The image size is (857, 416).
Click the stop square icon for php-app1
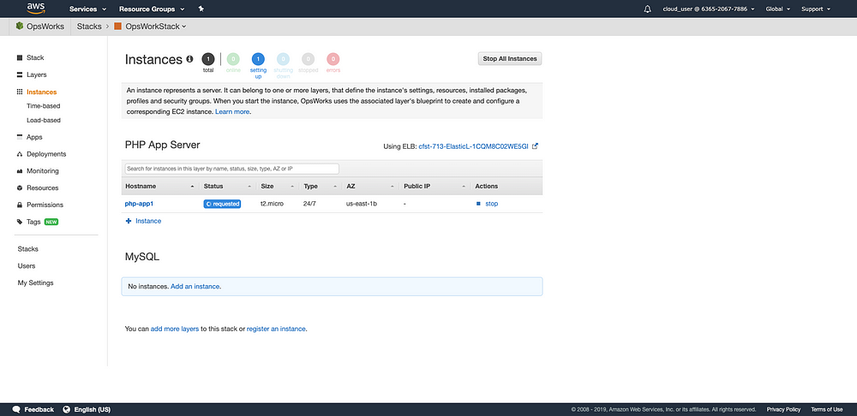click(x=478, y=204)
